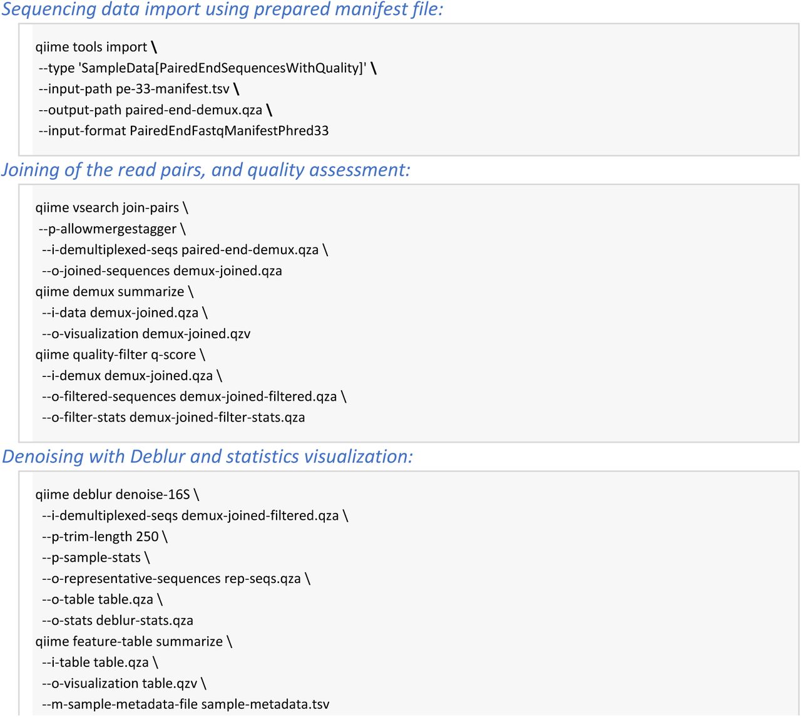Viewport: 801px width, 717px height.
Task: Click the --input-format PairedEndFastqManifestPhred33 line
Action: [183, 131]
